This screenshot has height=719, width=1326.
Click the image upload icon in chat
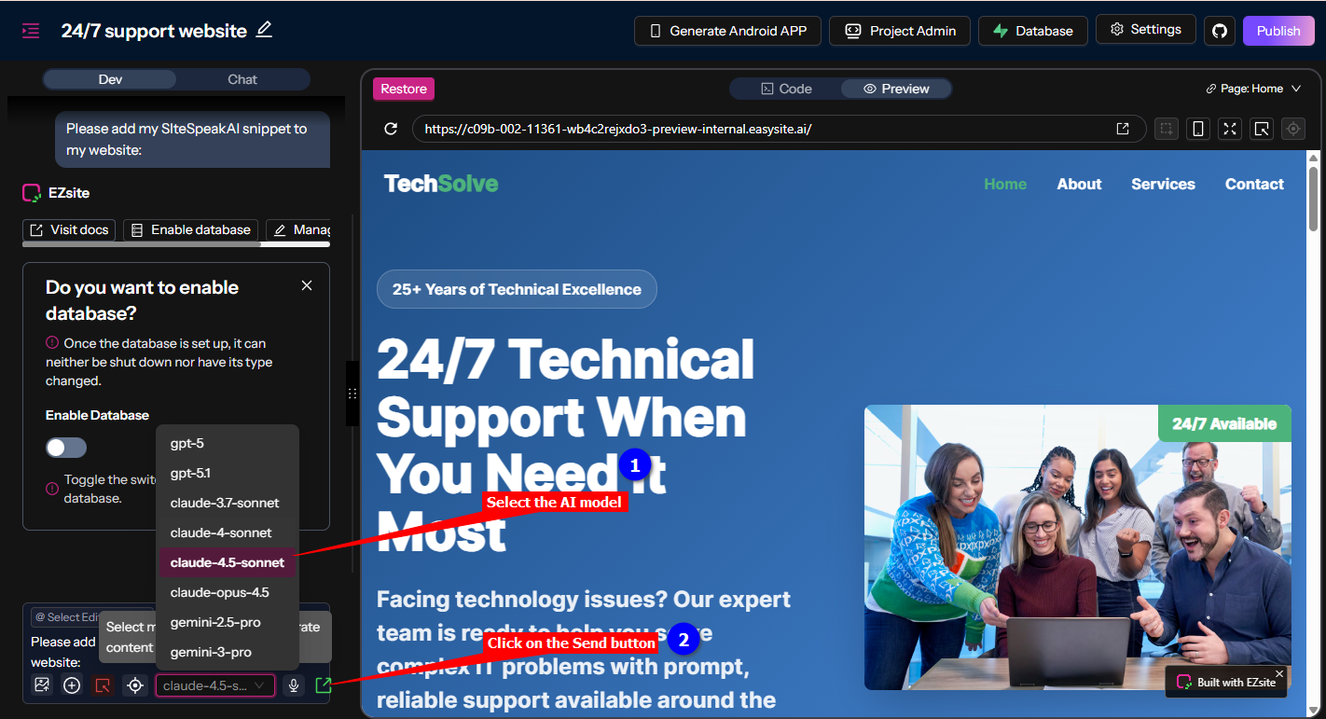(x=42, y=685)
